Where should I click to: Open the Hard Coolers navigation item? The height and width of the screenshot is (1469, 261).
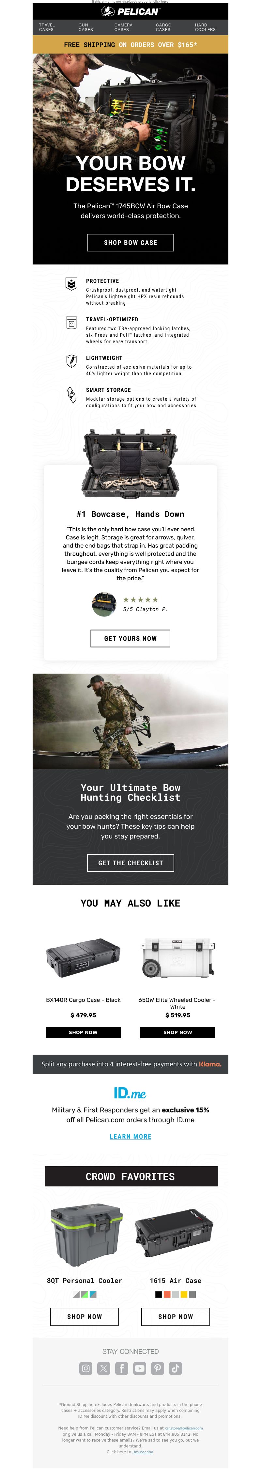pos(205,27)
